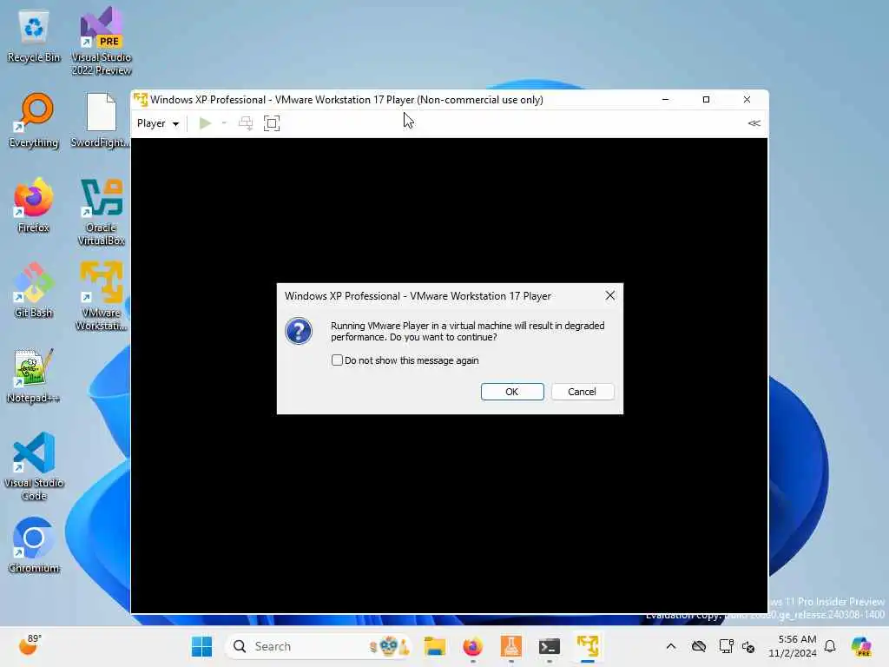
Task: Open the Recycle Bin desktop icon
Action: (x=34, y=36)
